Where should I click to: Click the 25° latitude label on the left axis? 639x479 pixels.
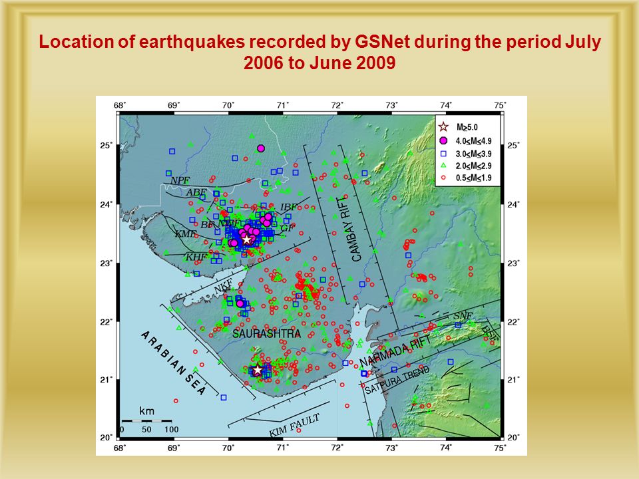(106, 146)
